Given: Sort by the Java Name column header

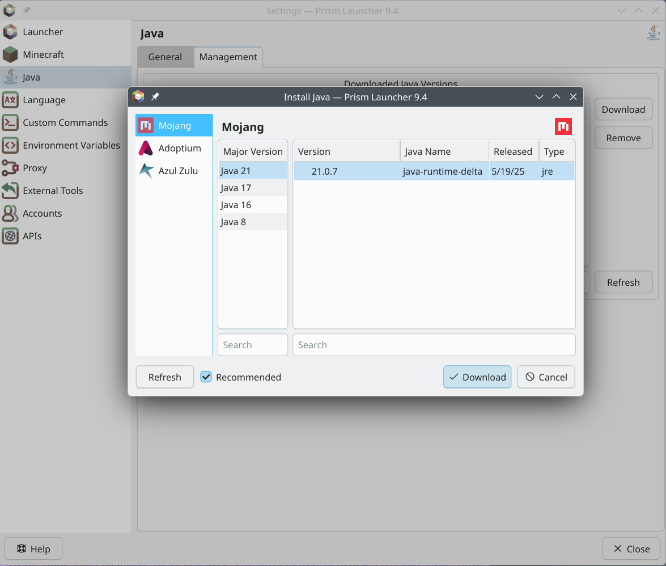Looking at the screenshot, I should pos(427,151).
